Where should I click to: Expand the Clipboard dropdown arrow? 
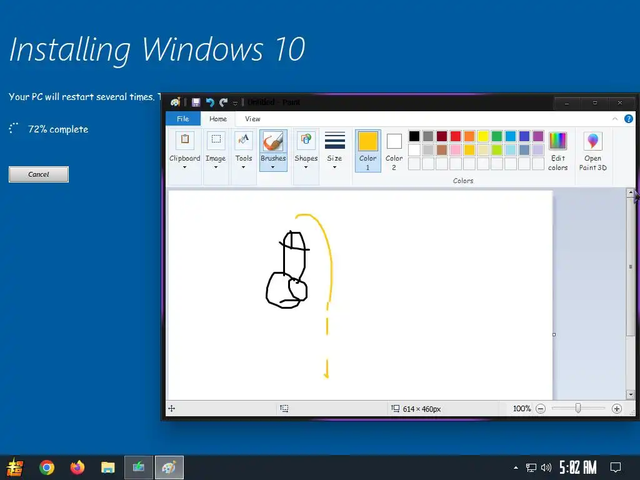tap(184, 167)
